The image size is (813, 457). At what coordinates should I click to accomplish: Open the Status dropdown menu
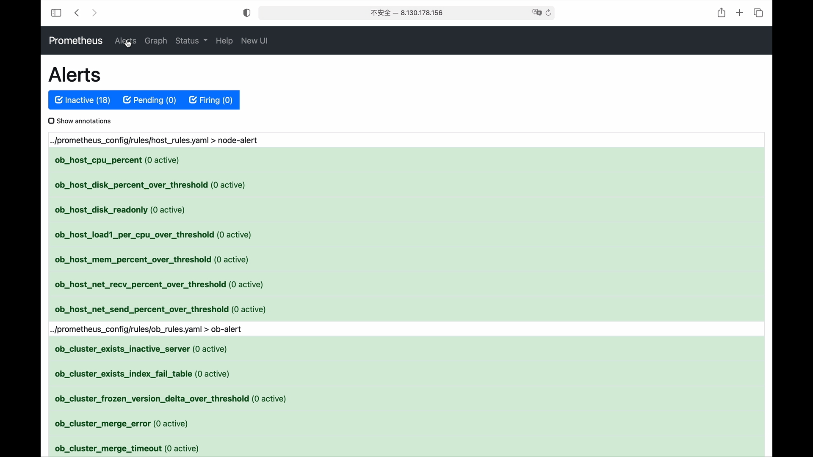point(191,41)
